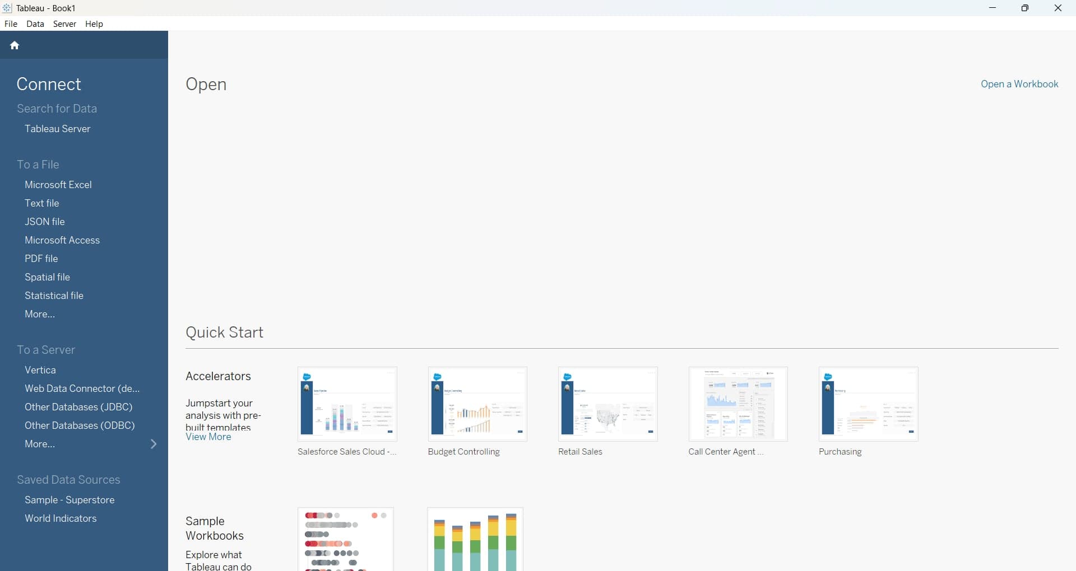This screenshot has height=571, width=1076.
Task: Minimize the Tableau window
Action: coord(992,8)
